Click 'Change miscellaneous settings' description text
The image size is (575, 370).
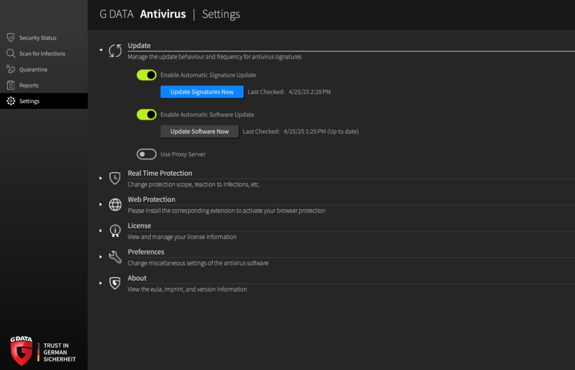pos(198,263)
